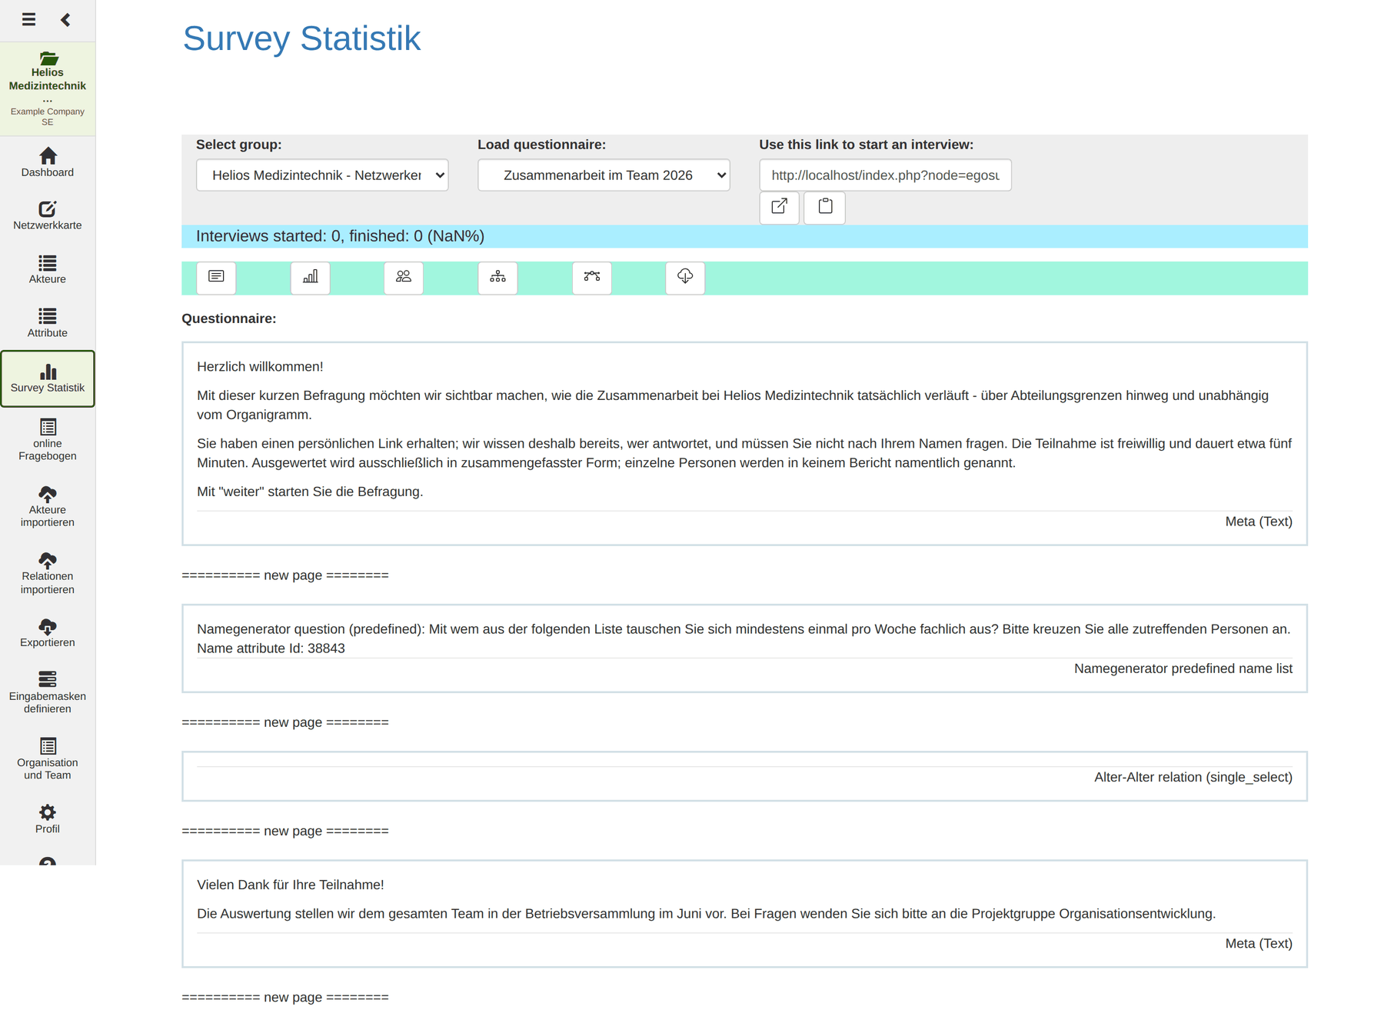The width and height of the screenshot is (1384, 1020).
Task: Click the interview link input field
Action: click(x=885, y=175)
